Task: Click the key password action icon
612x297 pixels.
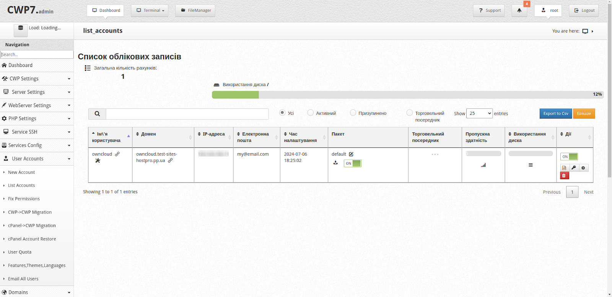Action: (x=573, y=168)
